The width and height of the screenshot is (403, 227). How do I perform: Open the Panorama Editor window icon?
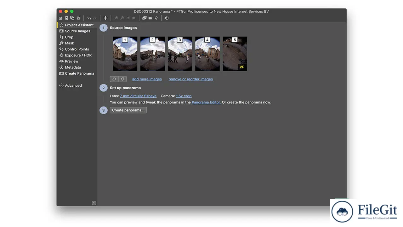144,18
